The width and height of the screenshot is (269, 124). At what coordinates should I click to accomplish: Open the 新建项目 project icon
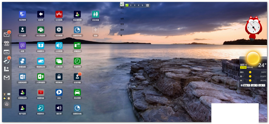(x=41, y=108)
